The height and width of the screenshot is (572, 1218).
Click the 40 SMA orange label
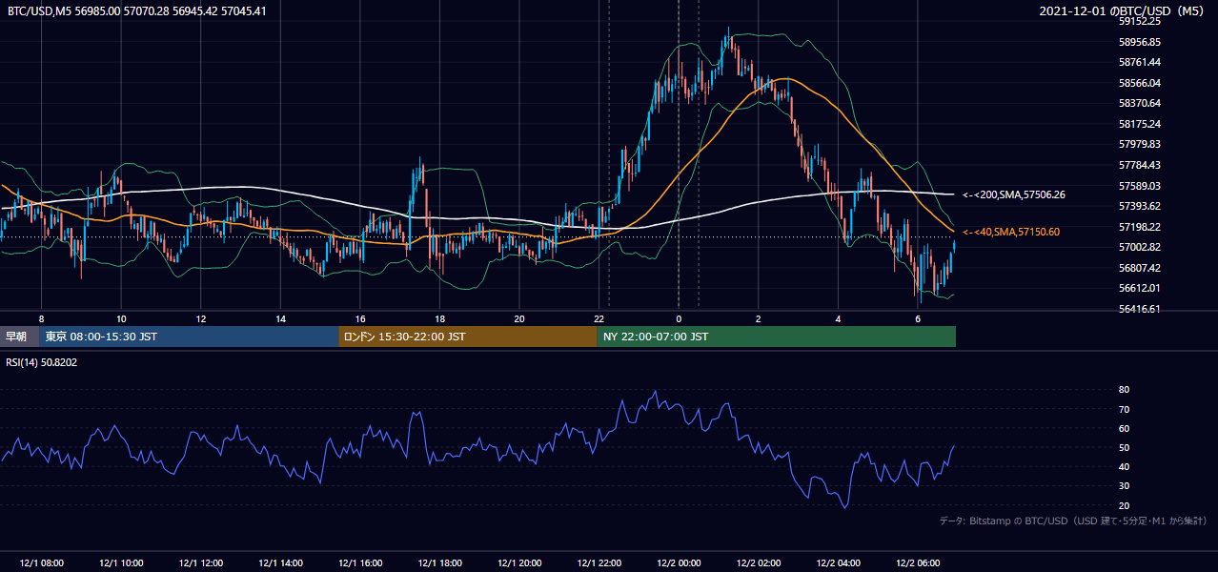coord(1010,232)
